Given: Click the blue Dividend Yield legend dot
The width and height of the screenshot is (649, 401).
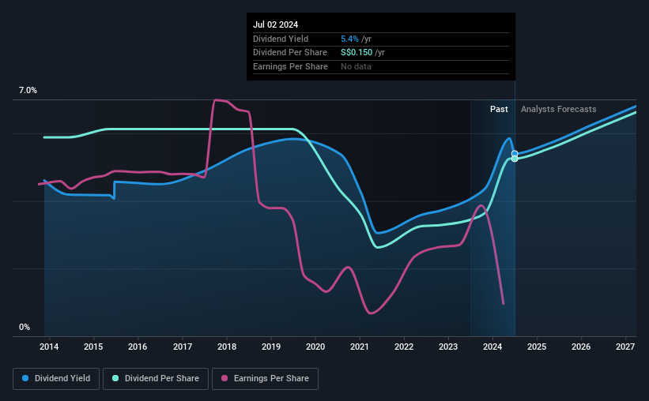Looking at the screenshot, I should tap(25, 378).
